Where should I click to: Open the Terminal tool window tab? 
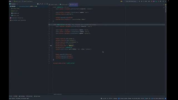pyautogui.click(x=29, y=96)
